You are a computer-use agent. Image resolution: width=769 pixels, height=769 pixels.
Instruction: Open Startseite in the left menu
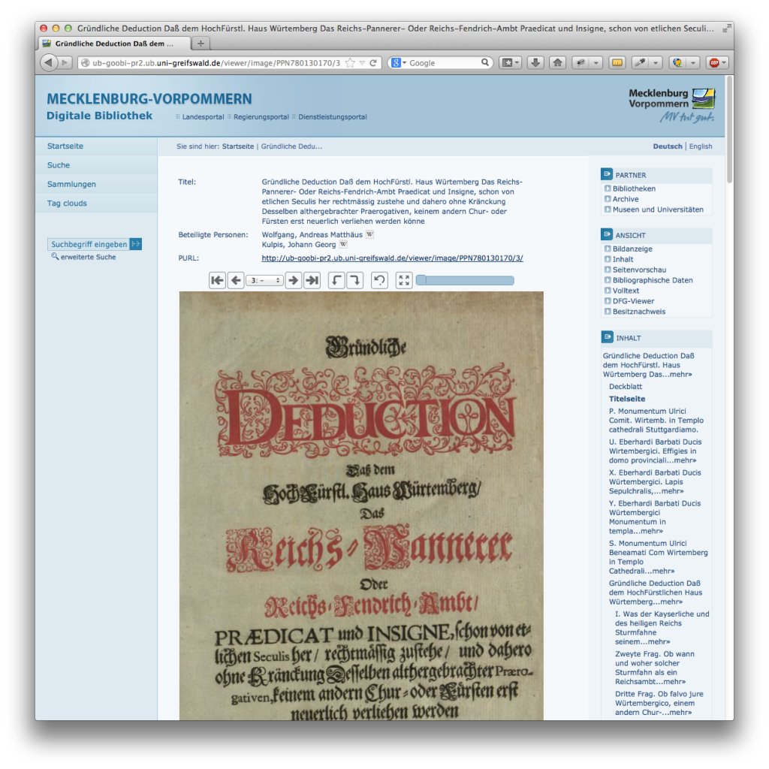pos(65,146)
